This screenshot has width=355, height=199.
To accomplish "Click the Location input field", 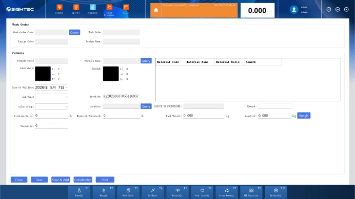I will [122, 106].
